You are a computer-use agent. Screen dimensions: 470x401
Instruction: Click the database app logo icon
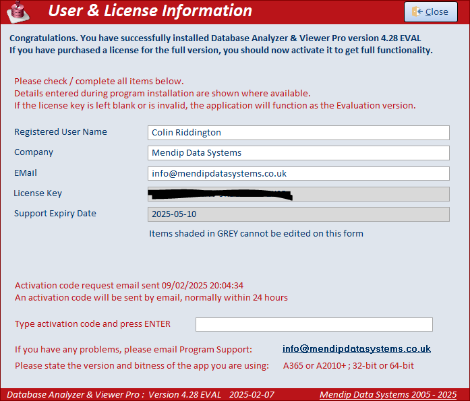[19, 12]
